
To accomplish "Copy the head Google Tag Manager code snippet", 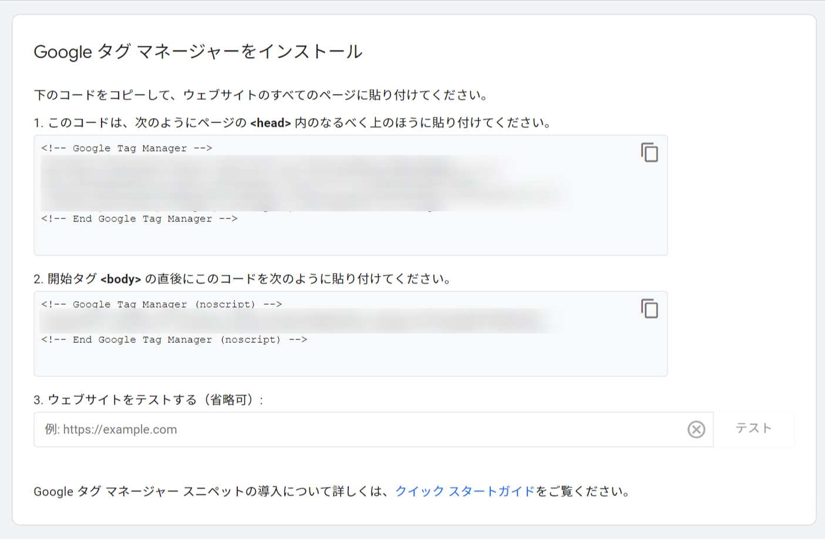I will pyautogui.click(x=649, y=153).
